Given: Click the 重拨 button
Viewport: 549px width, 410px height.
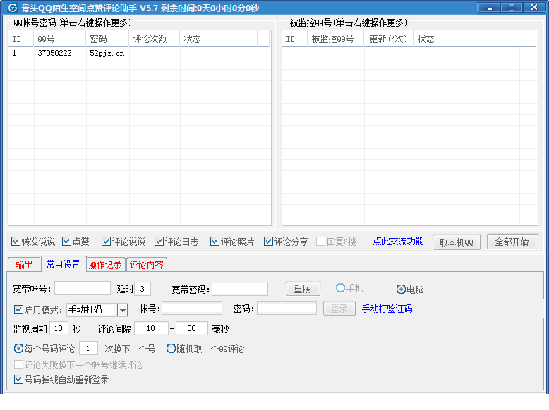Looking at the screenshot, I should [x=303, y=289].
